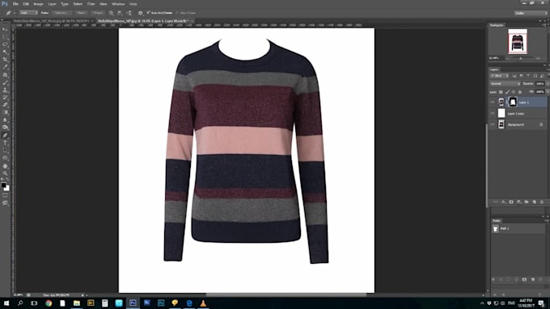Open workspace switcher dropdown

(x=531, y=13)
